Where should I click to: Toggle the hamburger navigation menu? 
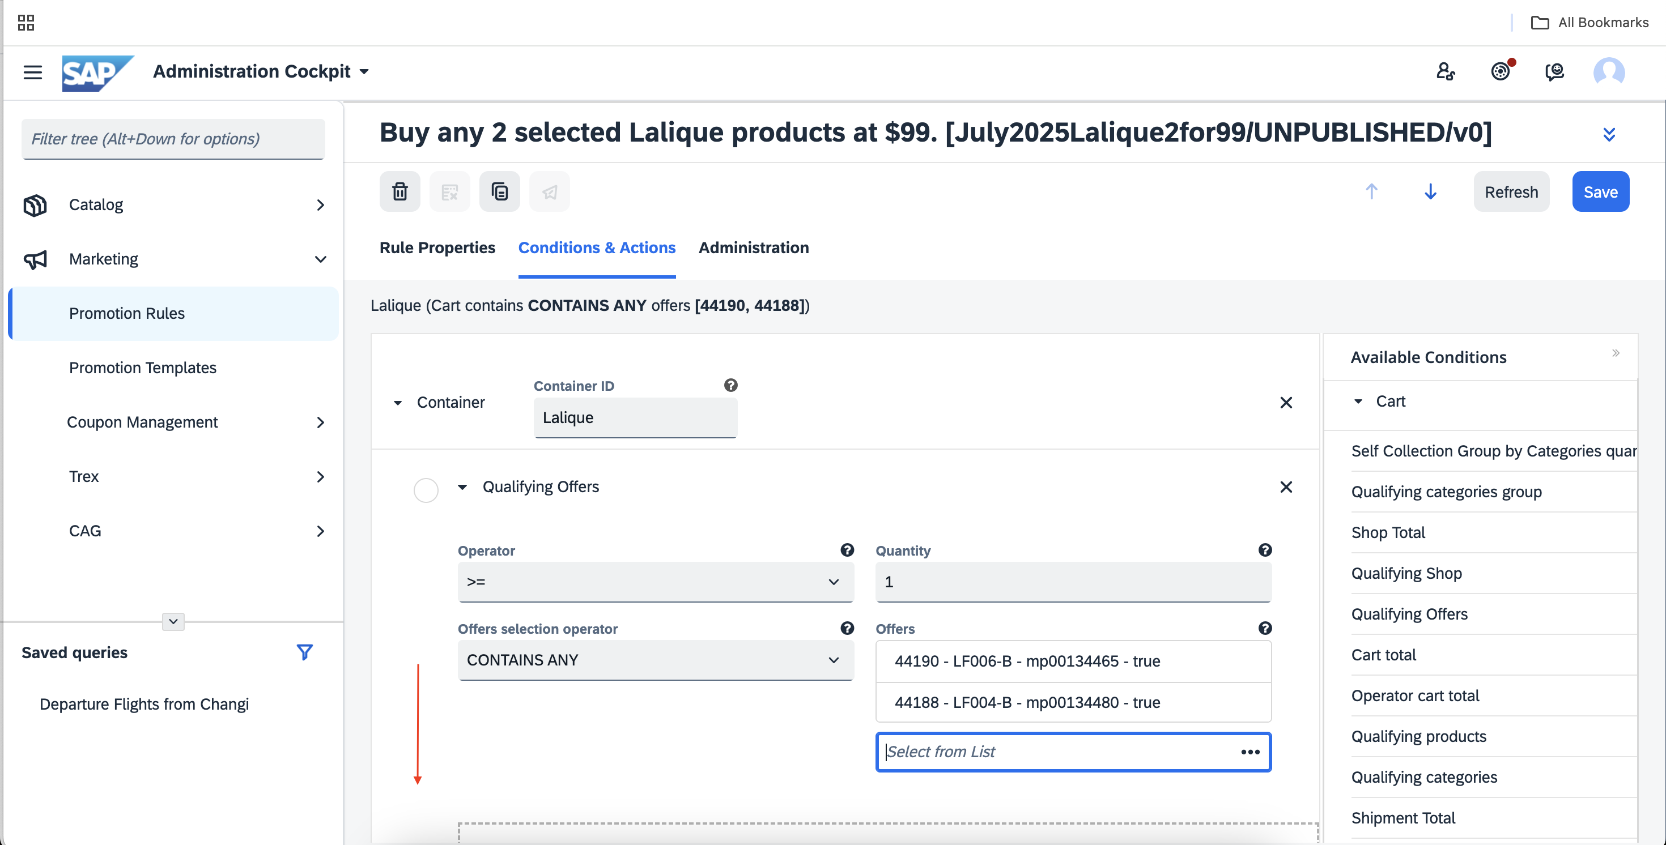[x=32, y=72]
